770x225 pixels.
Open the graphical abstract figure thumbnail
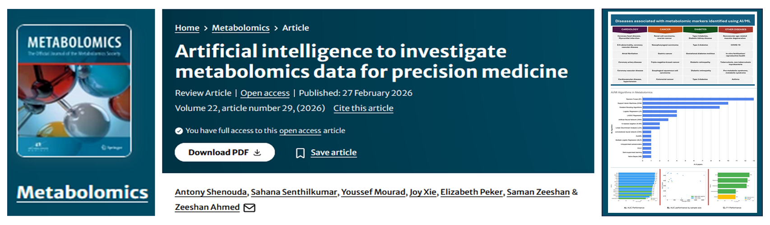coord(682,112)
